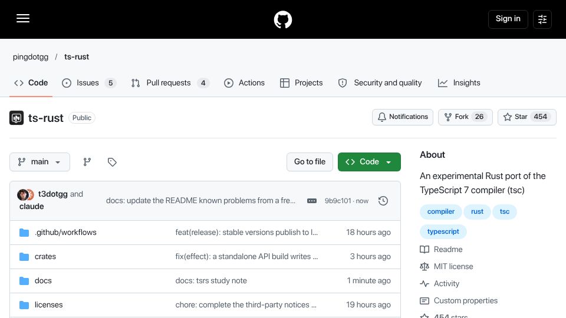
Task: Click the Go to file button
Action: tap(310, 162)
